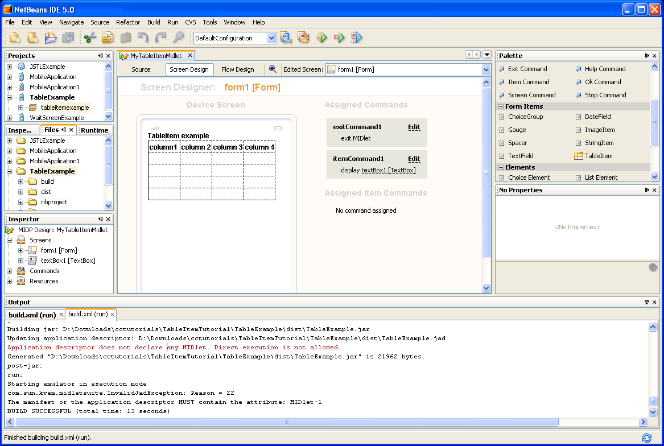Collapse the TableExample project node in Projects
This screenshot has height=446, width=664.
pyautogui.click(x=9, y=97)
